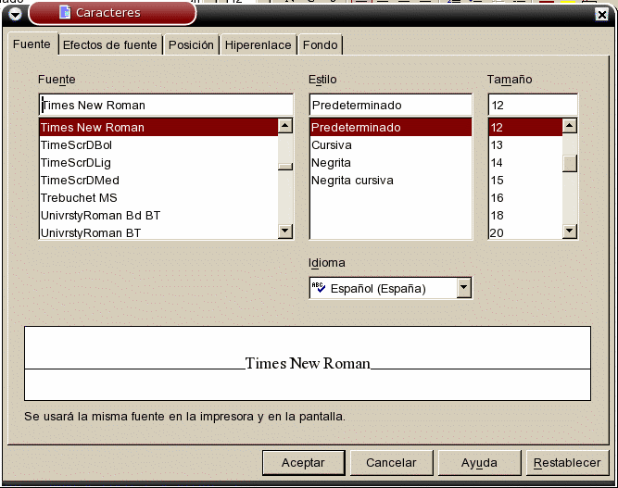618x488 pixels.
Task: Switch to Efectos de fuente tab
Action: point(110,44)
